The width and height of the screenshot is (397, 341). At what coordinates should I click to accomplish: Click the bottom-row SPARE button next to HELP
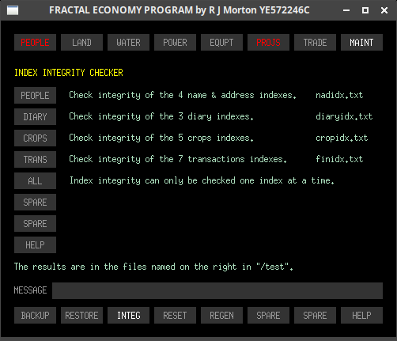click(x=315, y=315)
